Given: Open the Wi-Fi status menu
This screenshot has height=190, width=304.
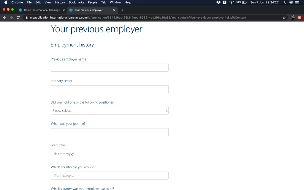Looking at the screenshot, I should click(232, 2).
